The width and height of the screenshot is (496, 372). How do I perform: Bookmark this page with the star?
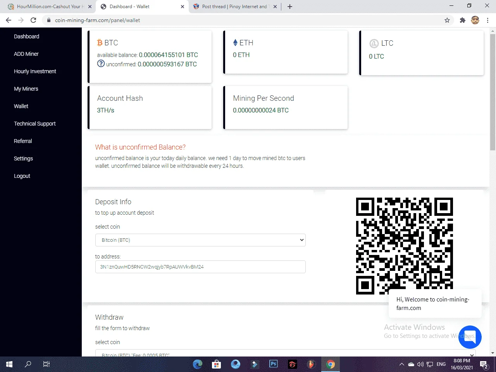pyautogui.click(x=447, y=20)
